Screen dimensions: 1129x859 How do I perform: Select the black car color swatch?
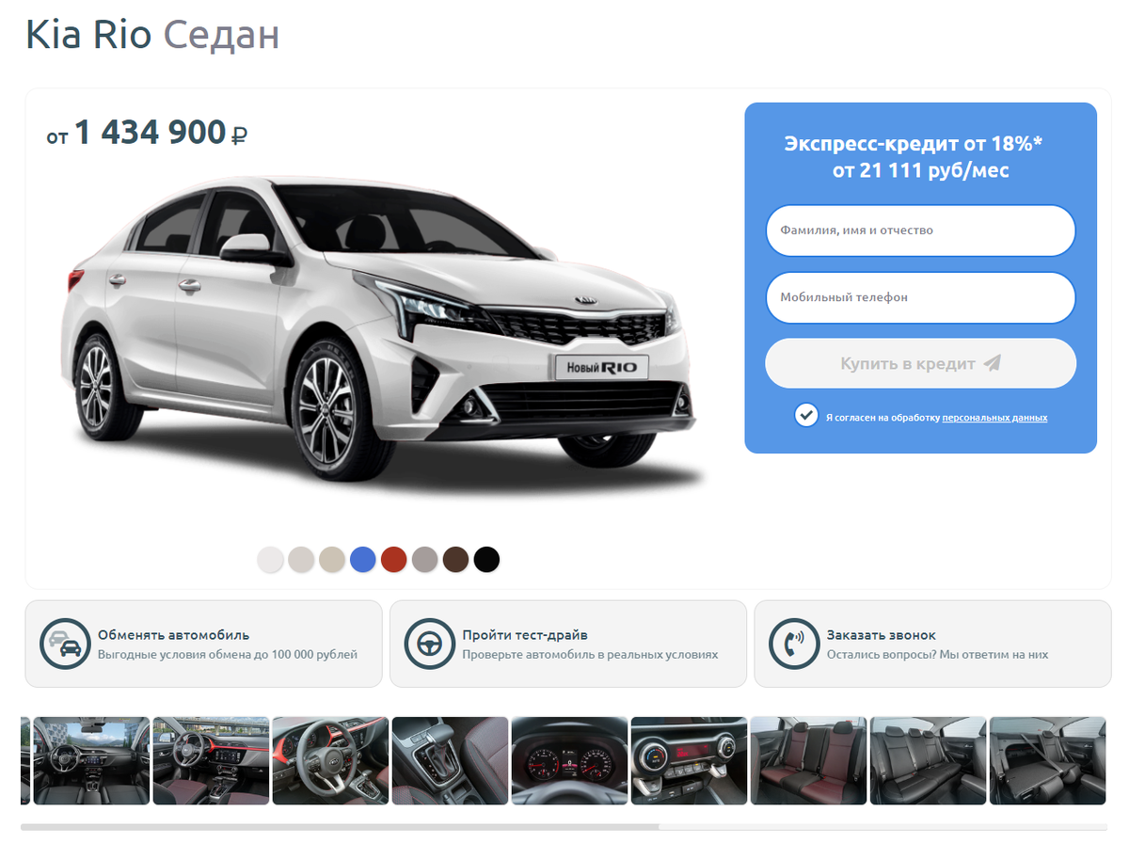486,560
